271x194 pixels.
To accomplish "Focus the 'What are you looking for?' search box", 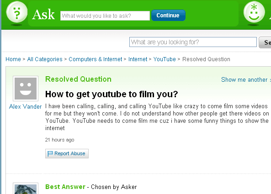I will click(193, 42).
